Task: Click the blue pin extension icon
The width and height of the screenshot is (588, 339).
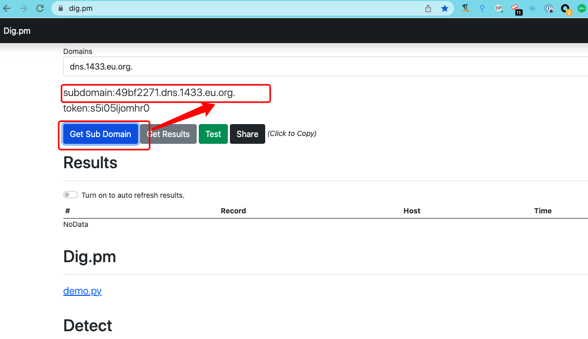Action: 482,8
